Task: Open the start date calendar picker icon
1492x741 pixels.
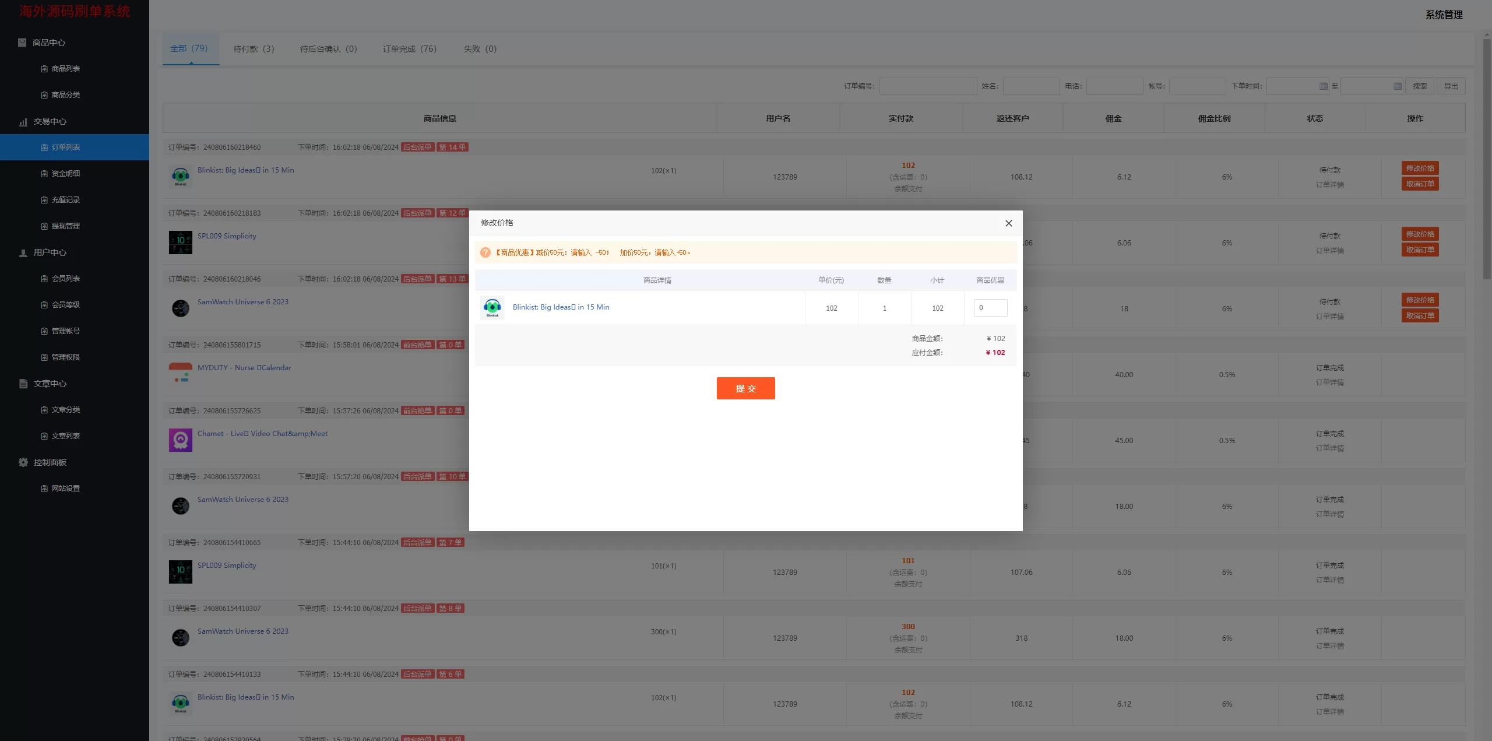Action: 1323,86
